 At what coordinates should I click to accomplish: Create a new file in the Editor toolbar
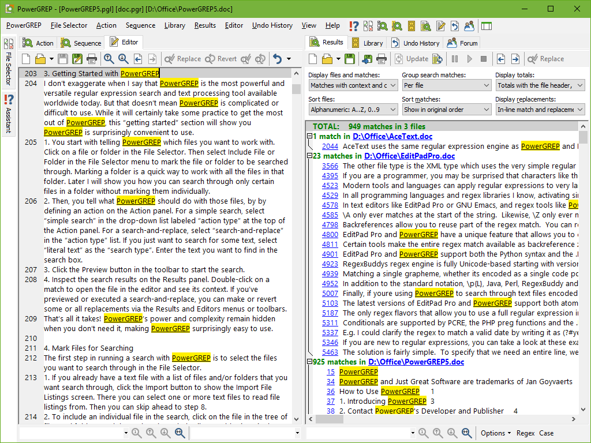[26, 59]
